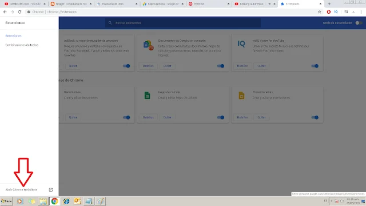Bookmark this page with the star icon
The width and height of the screenshot is (366, 206).
point(320,12)
